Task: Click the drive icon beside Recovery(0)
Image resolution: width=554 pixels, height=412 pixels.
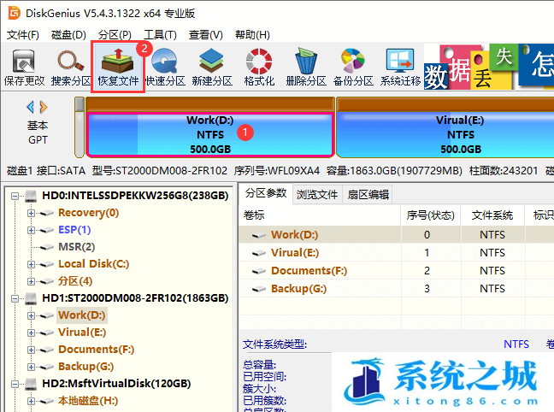Action: tap(47, 213)
